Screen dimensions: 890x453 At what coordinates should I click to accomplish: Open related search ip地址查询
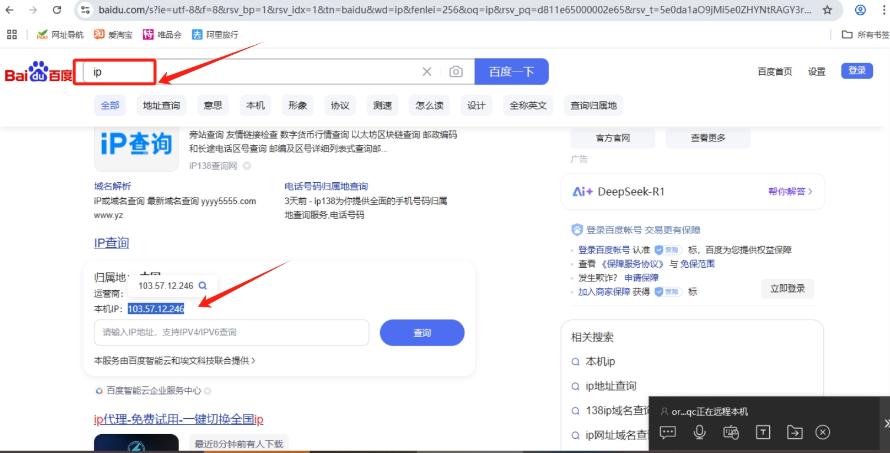pos(611,386)
